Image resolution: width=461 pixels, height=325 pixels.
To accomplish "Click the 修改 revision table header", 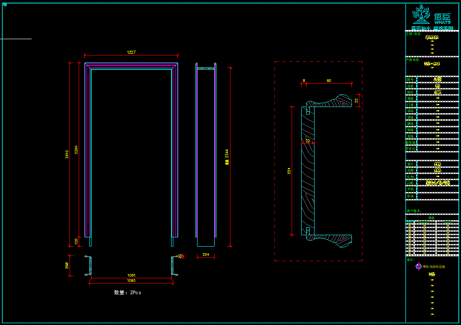I will 431,218.
